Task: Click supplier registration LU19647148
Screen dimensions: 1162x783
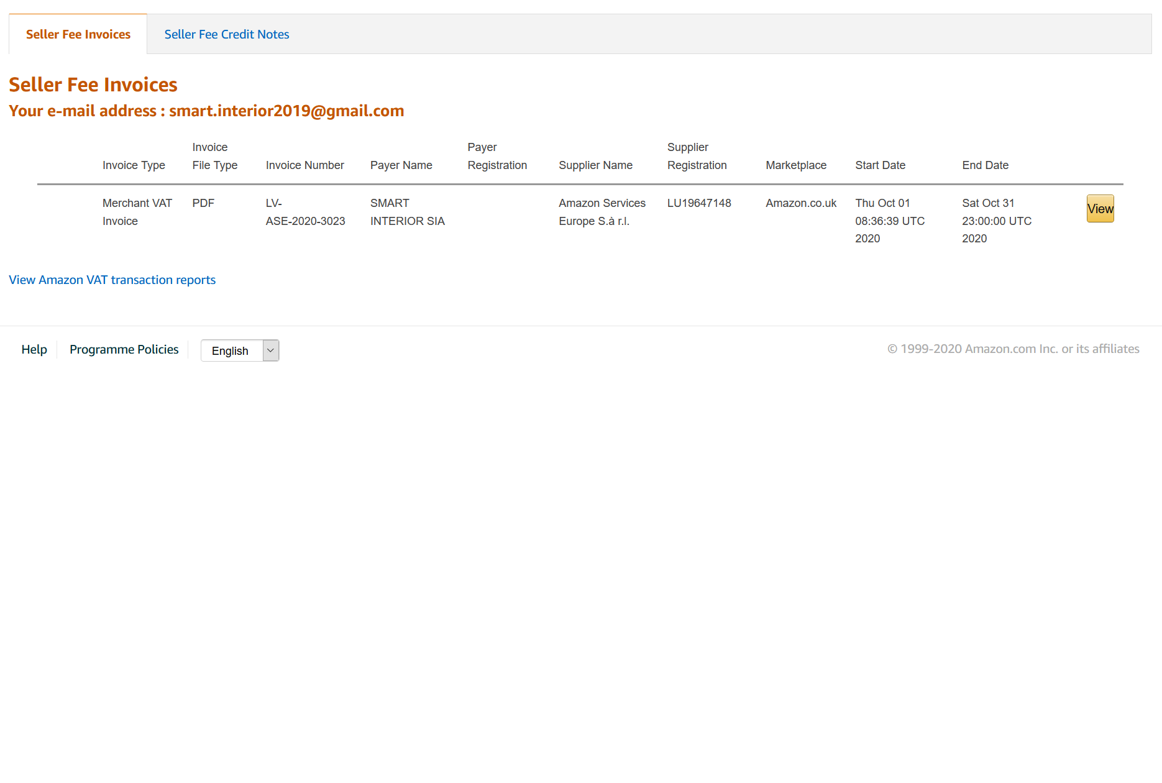Action: [698, 203]
